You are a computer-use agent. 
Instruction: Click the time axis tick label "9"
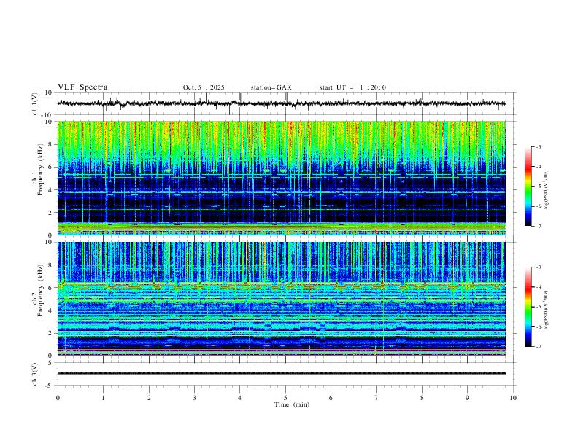[467, 398]
